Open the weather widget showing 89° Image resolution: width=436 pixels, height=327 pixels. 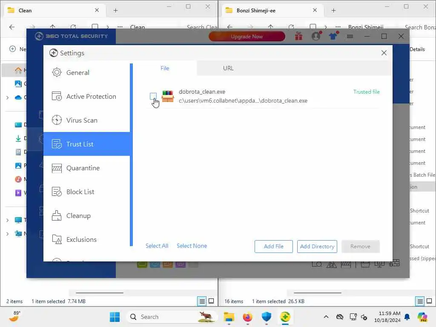point(14,316)
